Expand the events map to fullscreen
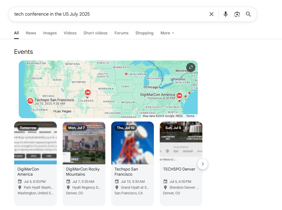282x210 pixels. click(x=191, y=67)
